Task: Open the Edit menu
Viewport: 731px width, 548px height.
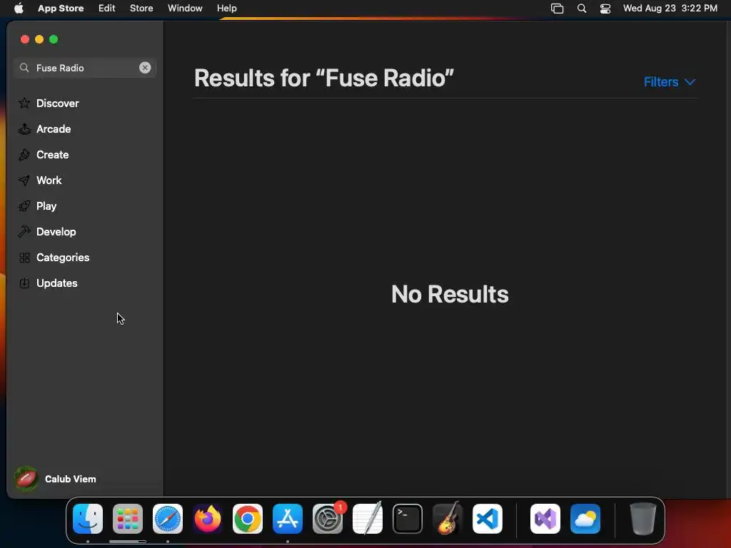Action: pyautogui.click(x=107, y=8)
